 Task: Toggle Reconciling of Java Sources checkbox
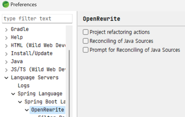[86, 41]
